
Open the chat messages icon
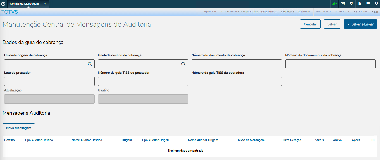368,4
